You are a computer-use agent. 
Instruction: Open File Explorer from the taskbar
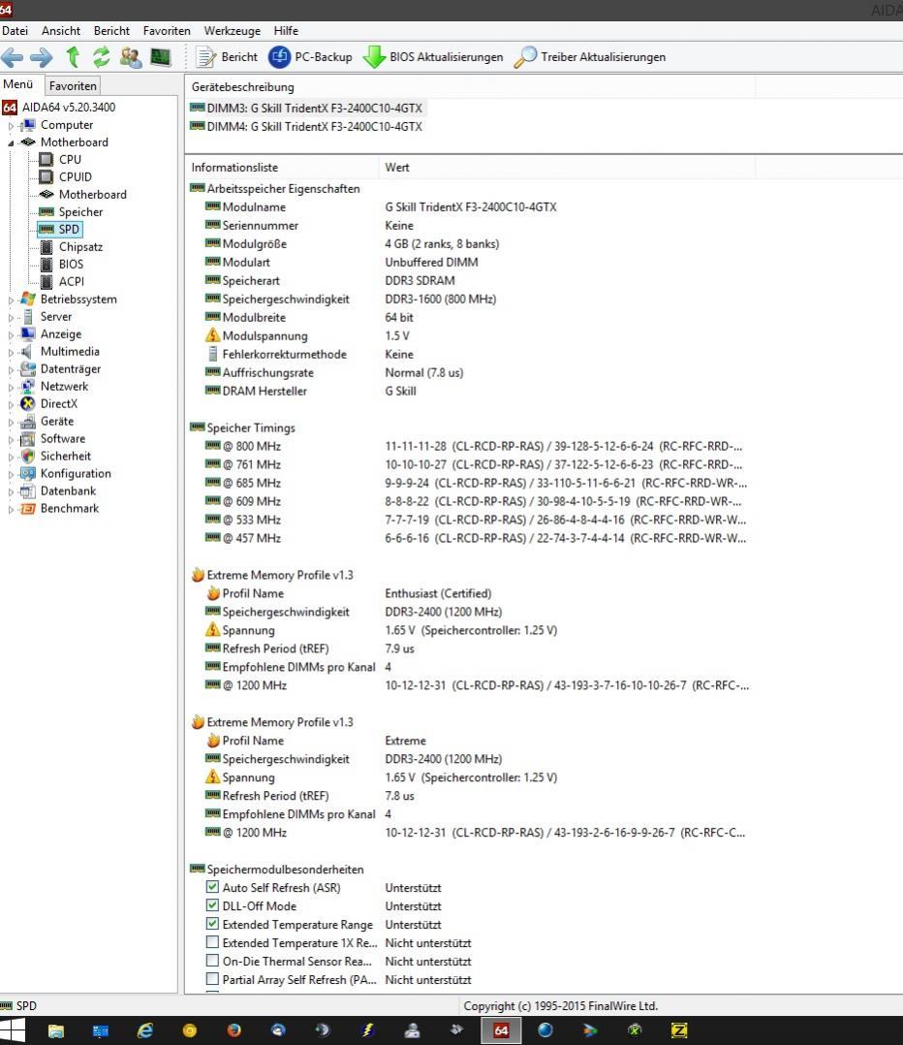56,1031
